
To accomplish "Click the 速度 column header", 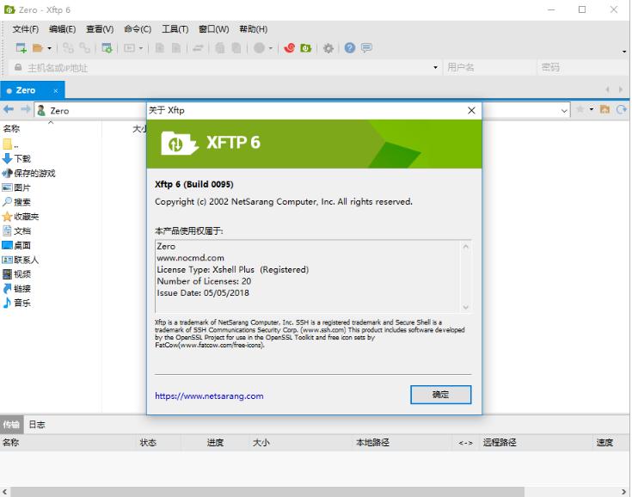I will 604,442.
